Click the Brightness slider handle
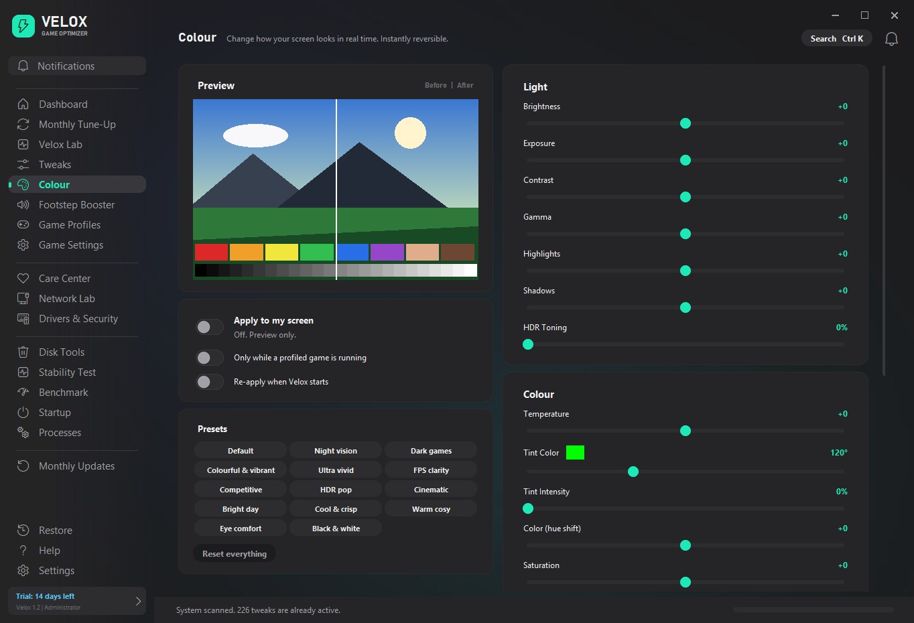The height and width of the screenshot is (623, 914). (x=685, y=123)
